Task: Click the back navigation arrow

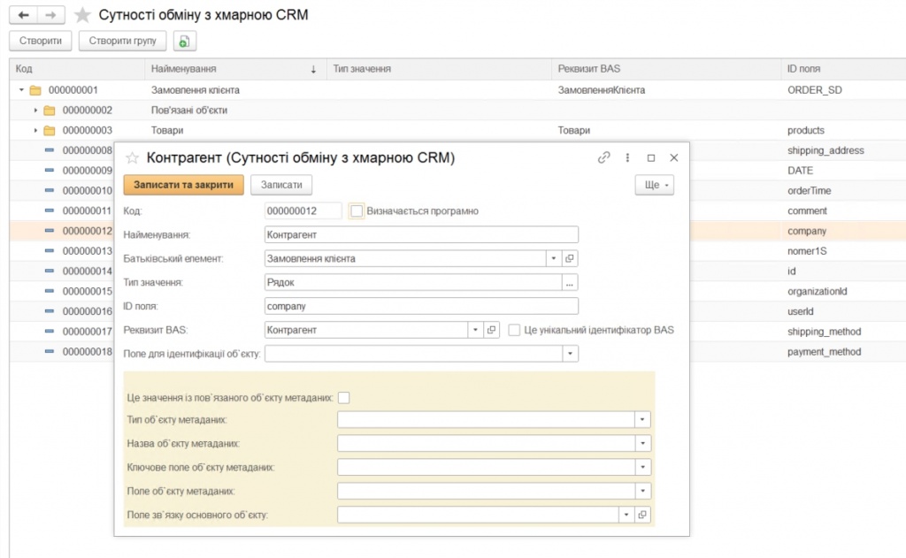Action: [23, 15]
